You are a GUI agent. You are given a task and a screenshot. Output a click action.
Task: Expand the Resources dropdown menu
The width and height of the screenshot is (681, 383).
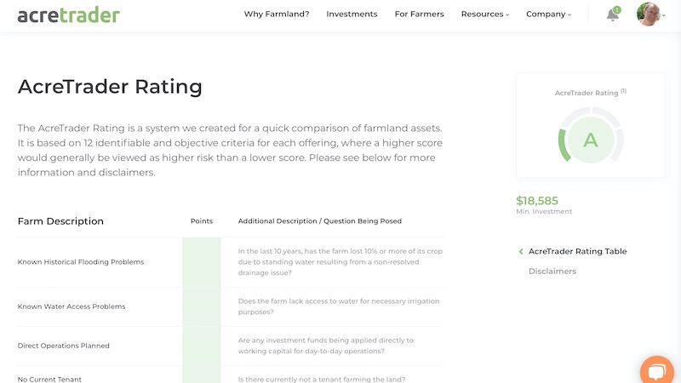coord(484,14)
